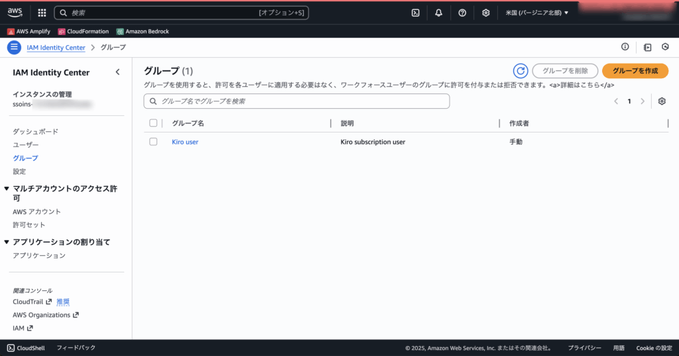Open the Kiro user group link
Image resolution: width=679 pixels, height=356 pixels.
point(185,142)
